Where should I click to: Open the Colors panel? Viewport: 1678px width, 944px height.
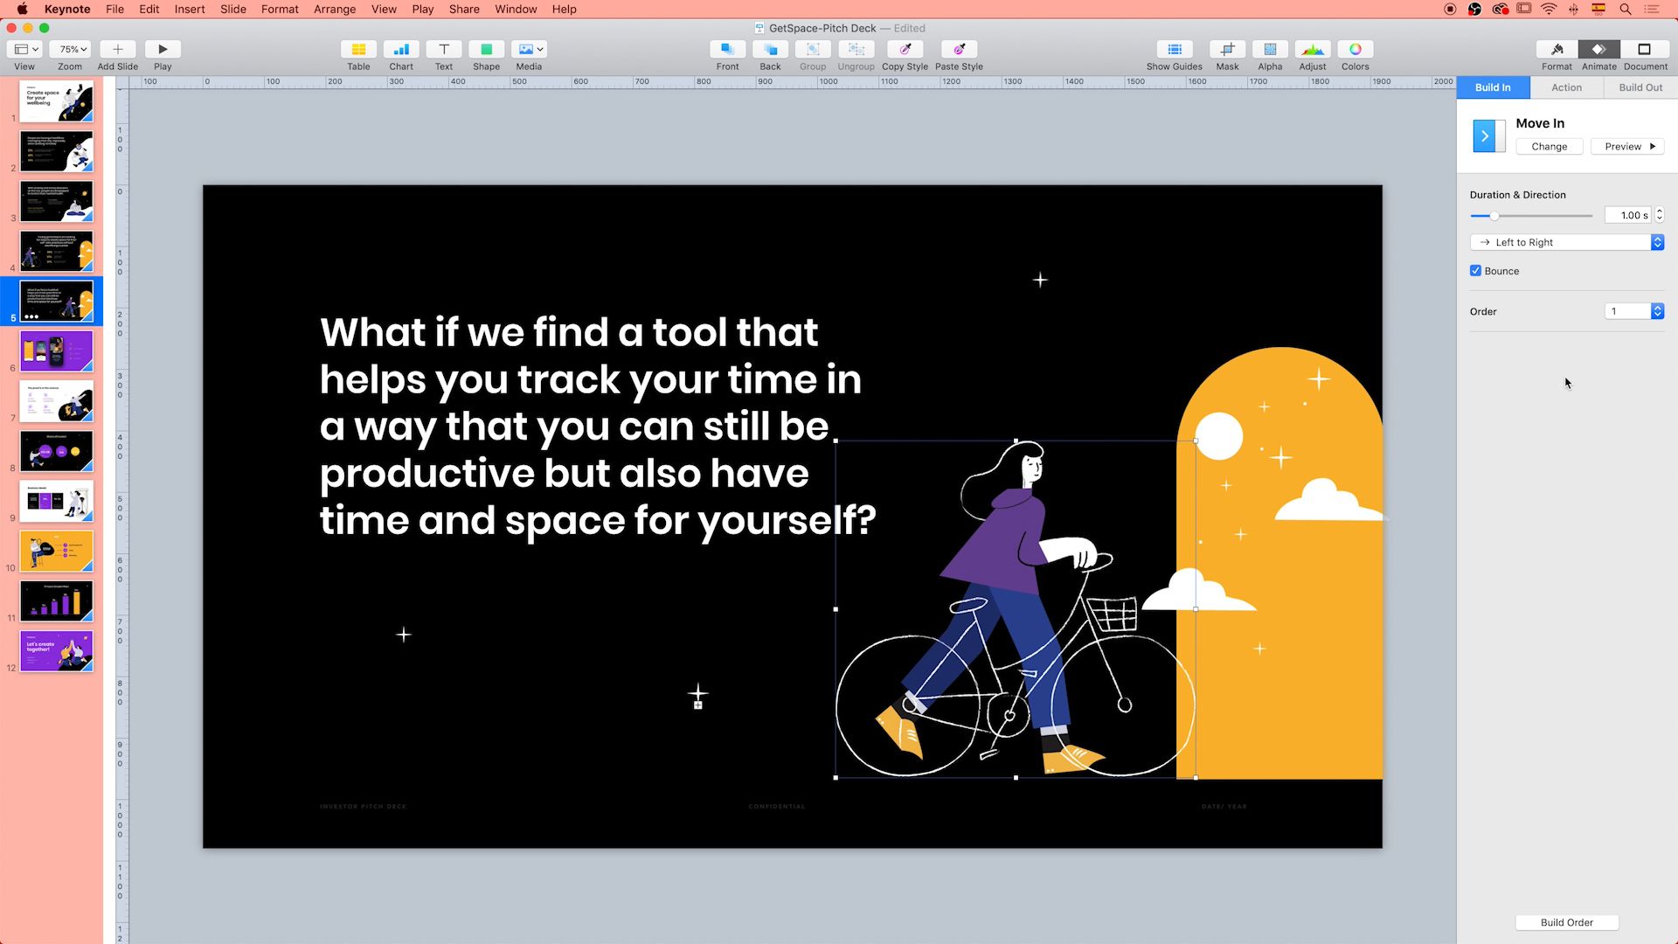[1356, 50]
